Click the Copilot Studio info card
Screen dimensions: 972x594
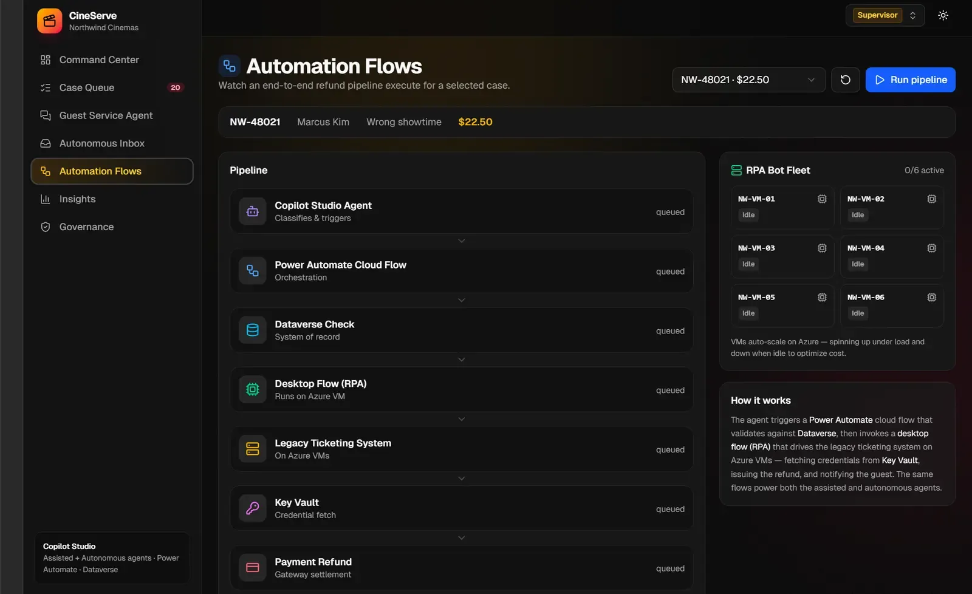112,558
